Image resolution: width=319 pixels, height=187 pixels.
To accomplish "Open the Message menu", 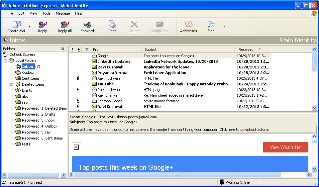I will 63,13.
